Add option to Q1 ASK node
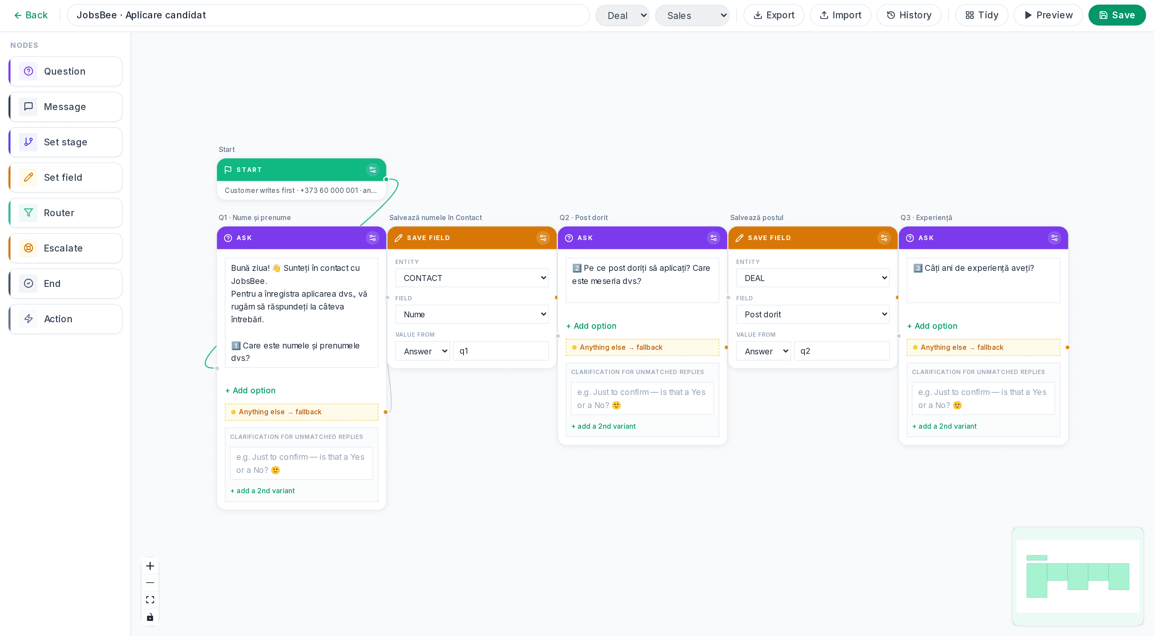 [250, 390]
